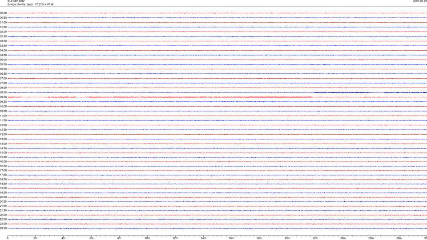Viewport: 427px width, 240px height.
Task: Click the 11:00 time row label
Action: (x=3, y=116)
